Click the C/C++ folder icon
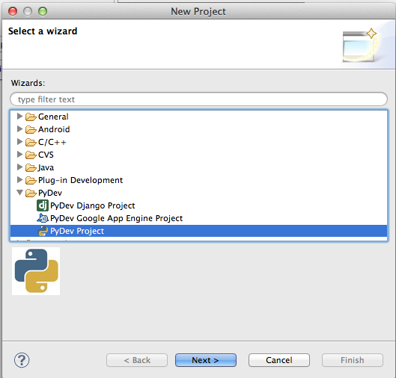 [x=31, y=142]
